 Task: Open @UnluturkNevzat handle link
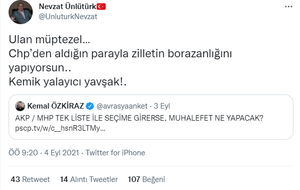68,17
